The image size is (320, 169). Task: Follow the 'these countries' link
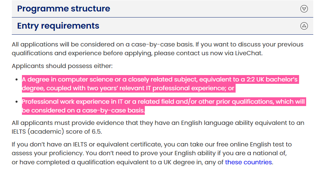(x=248, y=162)
